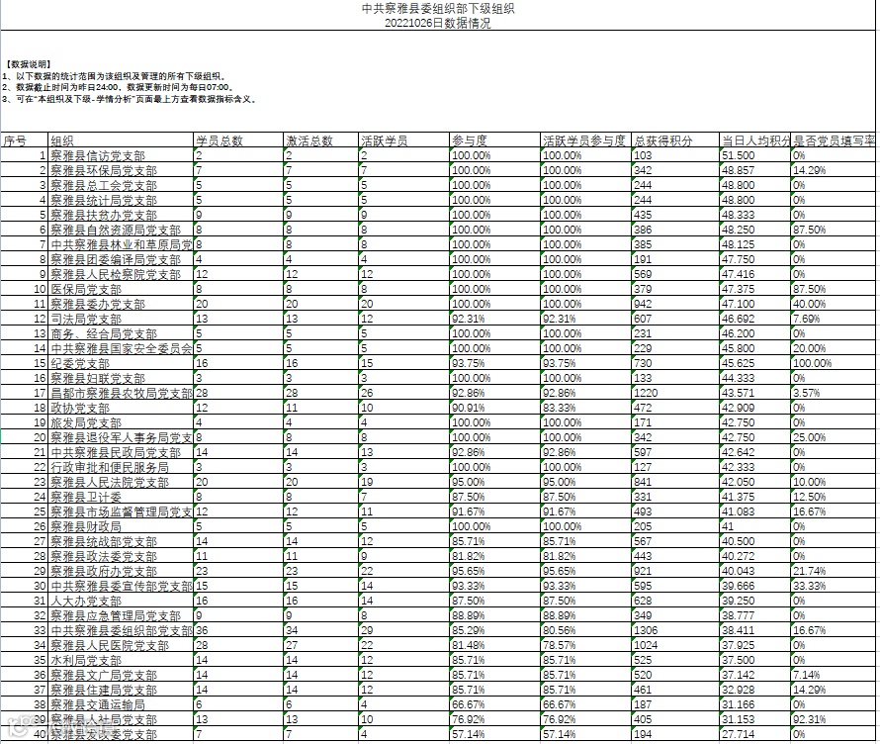880x744 pixels.
Task: Select the 察雅县扶贫办党支部 cell
Action: [x=120, y=215]
